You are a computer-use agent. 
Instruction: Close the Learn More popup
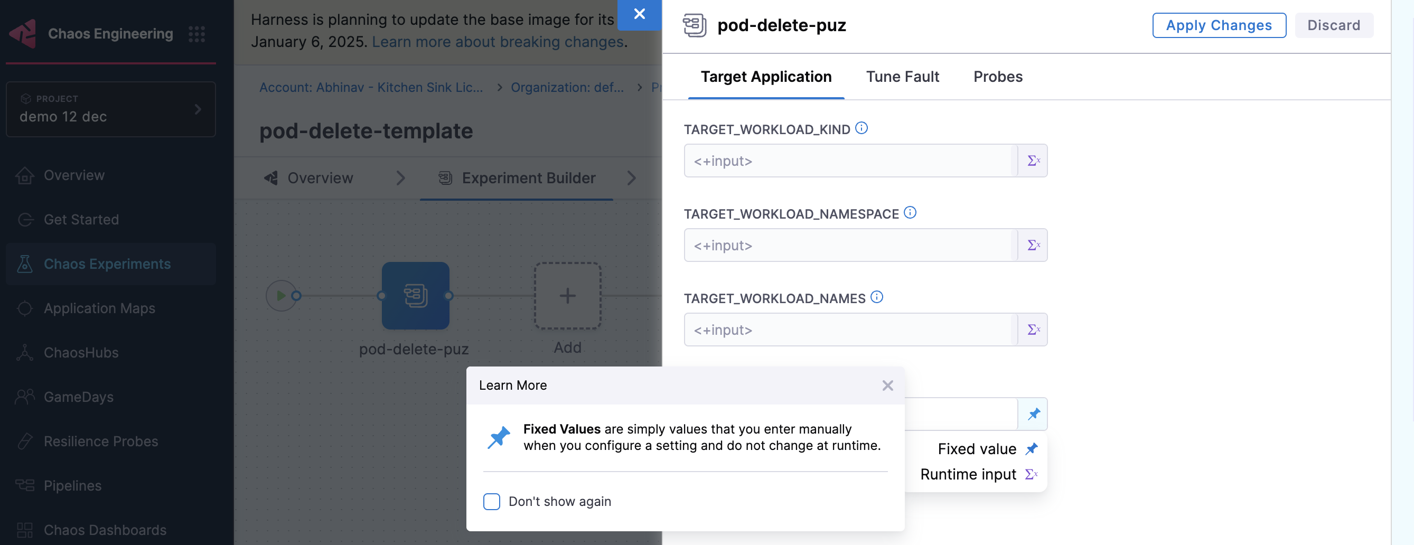click(x=887, y=386)
